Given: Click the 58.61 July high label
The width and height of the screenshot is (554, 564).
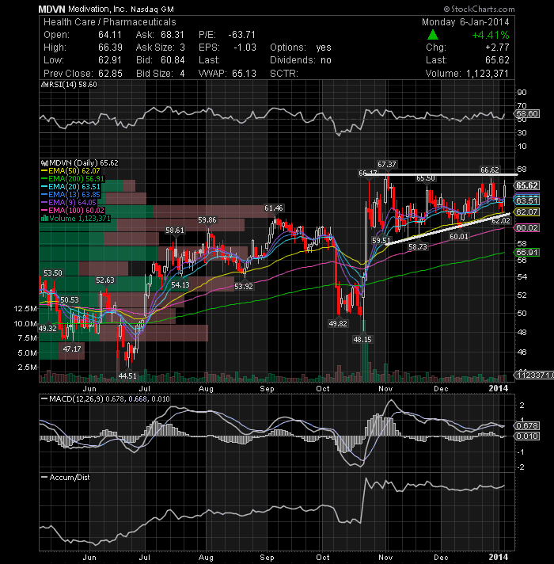Looking at the screenshot, I should point(175,231).
